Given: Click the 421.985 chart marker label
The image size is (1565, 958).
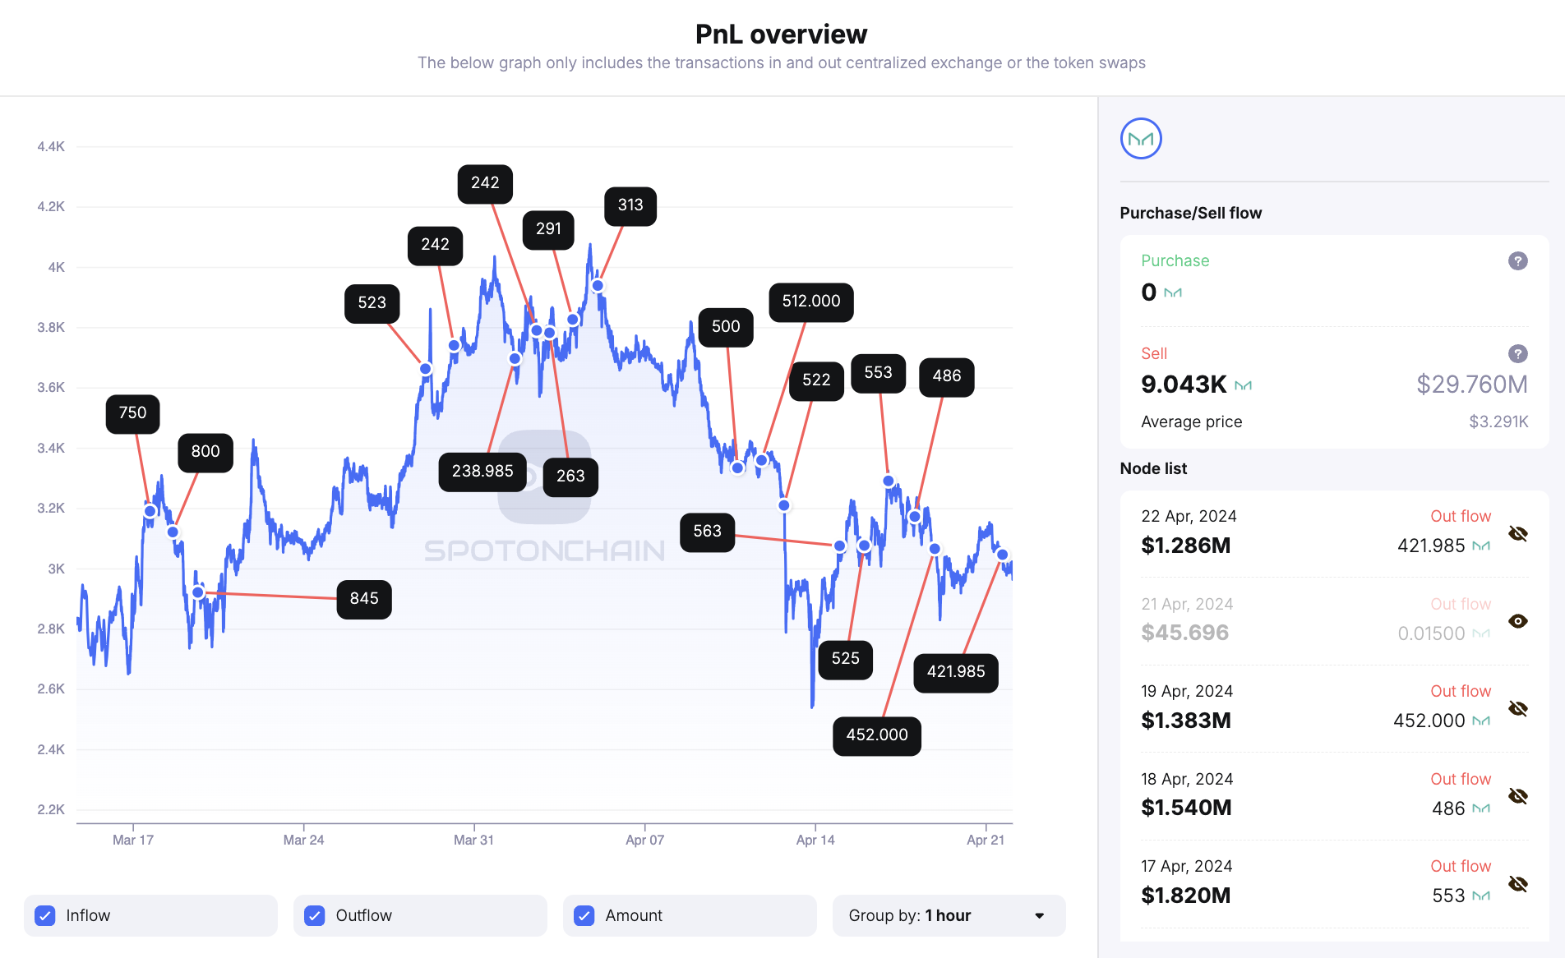Looking at the screenshot, I should click(x=956, y=672).
